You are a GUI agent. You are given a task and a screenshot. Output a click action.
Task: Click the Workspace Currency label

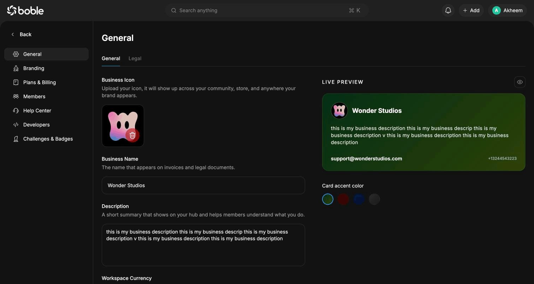pyautogui.click(x=126, y=278)
